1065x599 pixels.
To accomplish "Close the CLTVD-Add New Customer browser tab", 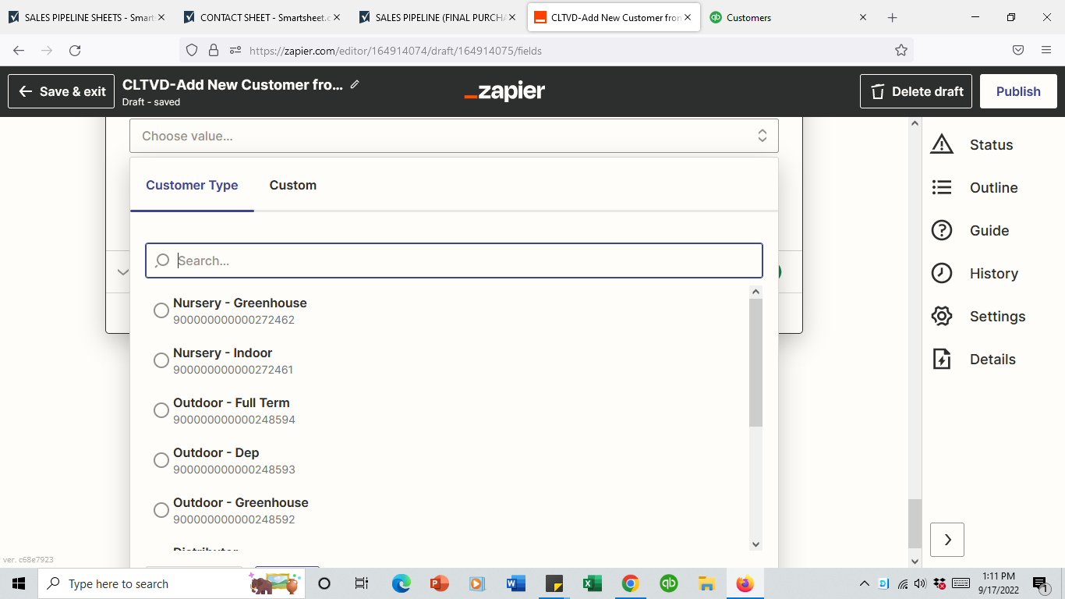I will coord(687,17).
